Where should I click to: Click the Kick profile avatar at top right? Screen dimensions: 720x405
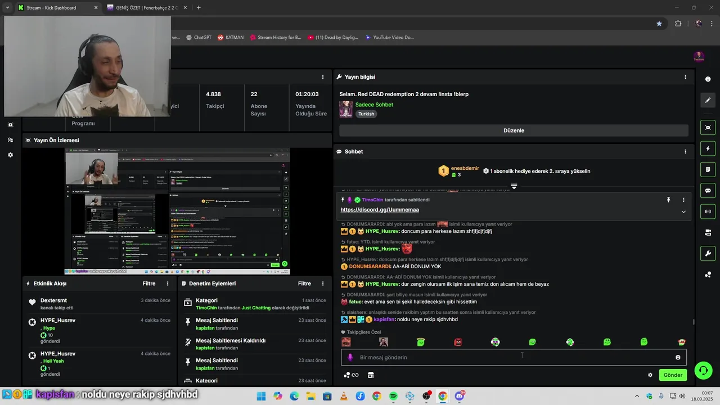699,56
